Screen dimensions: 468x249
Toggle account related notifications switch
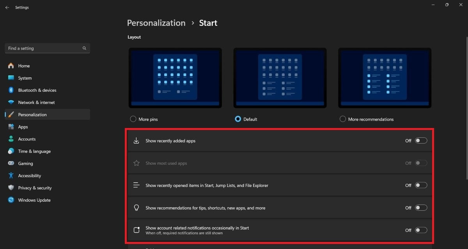point(421,230)
